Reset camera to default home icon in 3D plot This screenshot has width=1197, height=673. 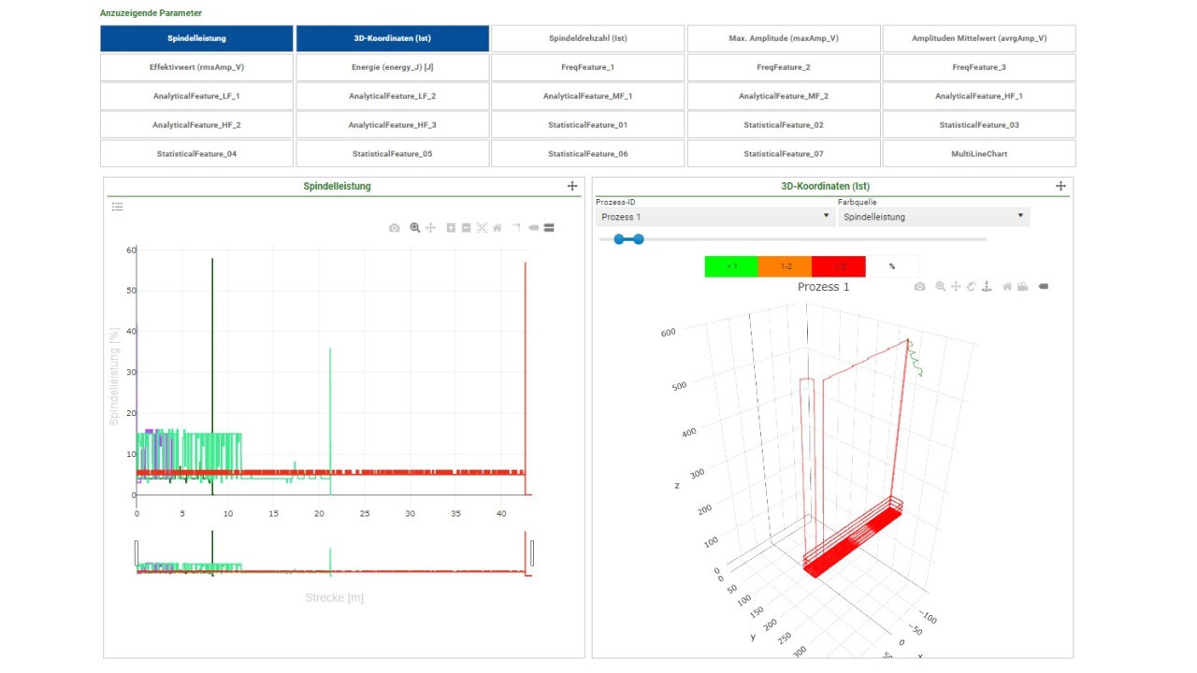click(x=1007, y=286)
